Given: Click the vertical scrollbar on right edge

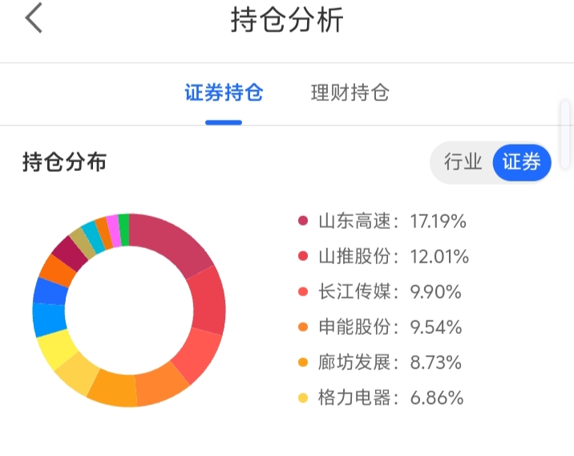Looking at the screenshot, I should [565, 135].
